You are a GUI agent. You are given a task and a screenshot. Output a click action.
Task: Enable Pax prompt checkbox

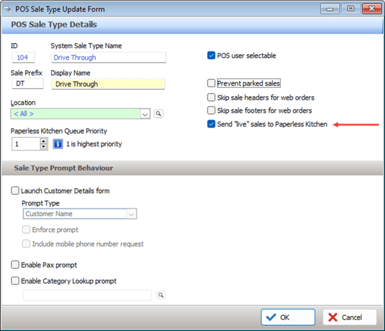[x=15, y=265]
